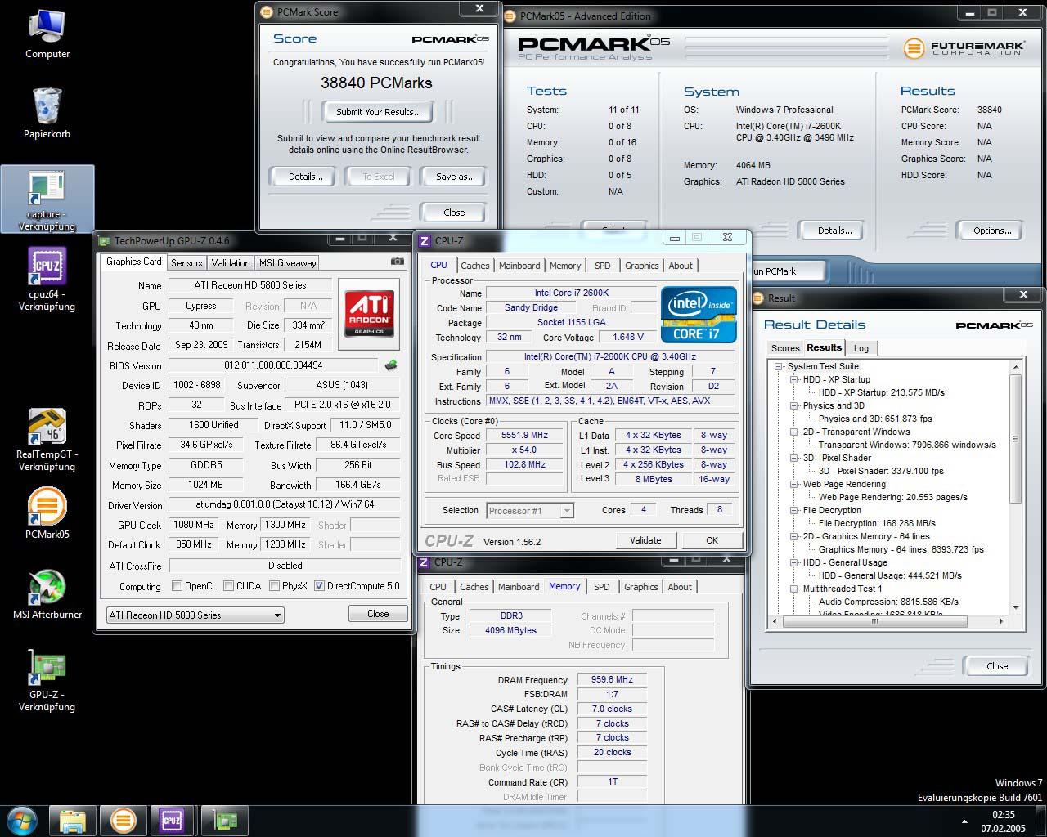The height and width of the screenshot is (837, 1047).
Task: Click the GPU-Z window title icon
Action: [105, 240]
